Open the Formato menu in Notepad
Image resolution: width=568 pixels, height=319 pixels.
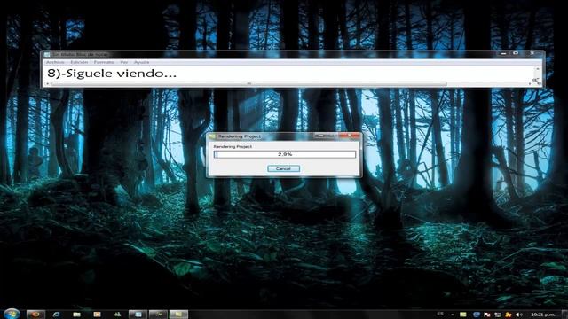pyautogui.click(x=104, y=62)
